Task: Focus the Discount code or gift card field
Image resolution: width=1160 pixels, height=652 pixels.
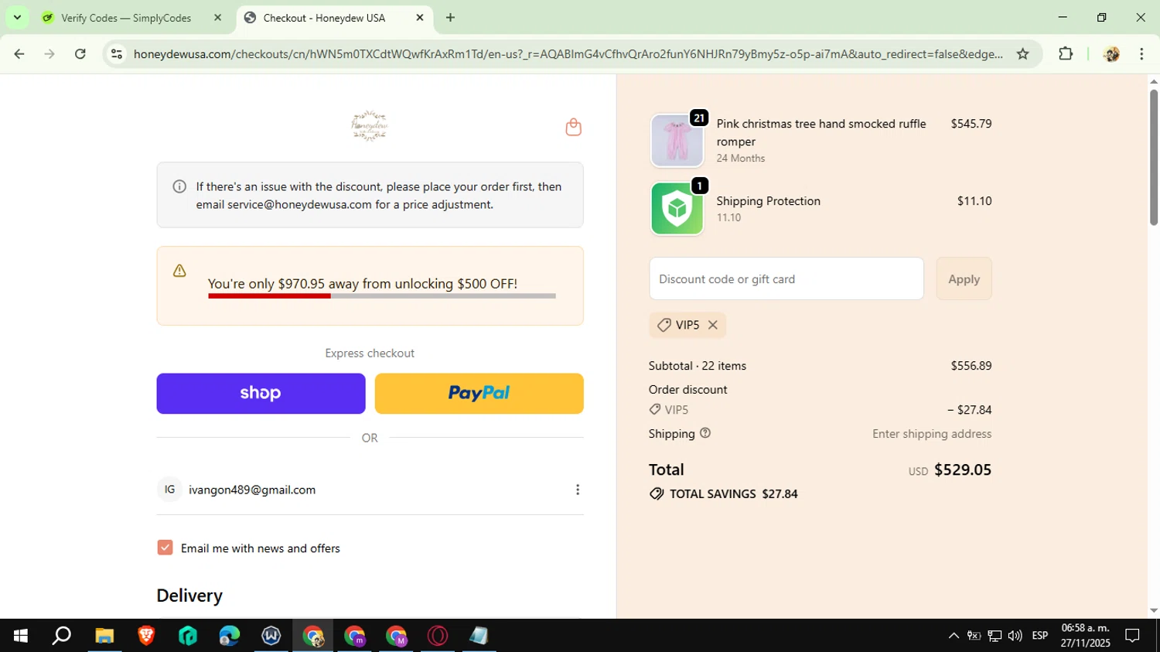Action: click(786, 278)
